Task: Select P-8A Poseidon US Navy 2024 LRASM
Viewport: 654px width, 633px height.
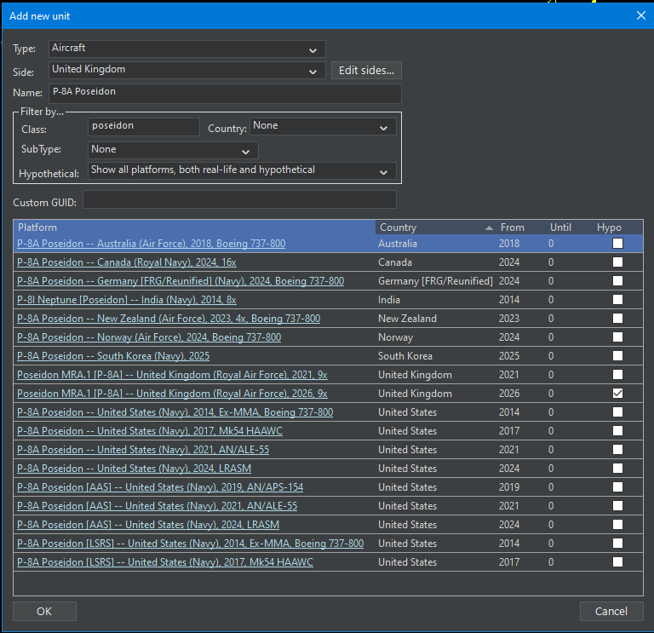Action: tap(134, 469)
